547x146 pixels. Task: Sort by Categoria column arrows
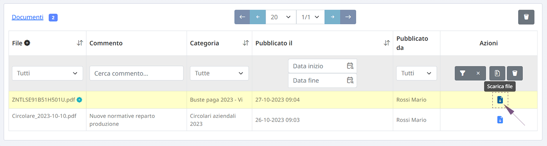(245, 43)
